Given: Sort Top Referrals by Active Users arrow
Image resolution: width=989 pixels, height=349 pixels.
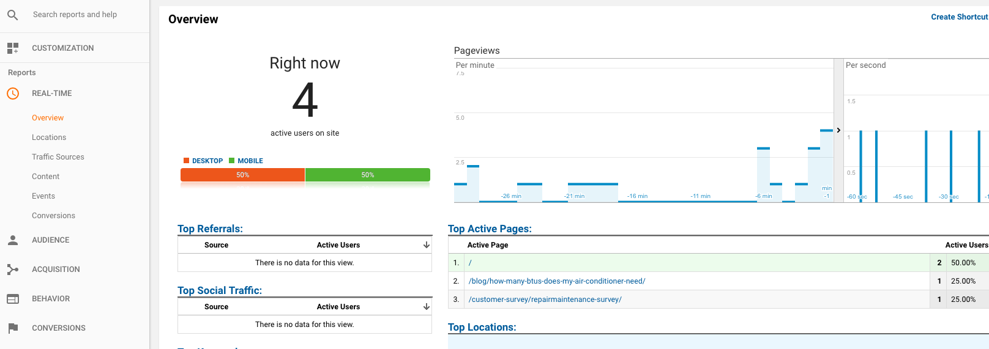Looking at the screenshot, I should point(427,245).
